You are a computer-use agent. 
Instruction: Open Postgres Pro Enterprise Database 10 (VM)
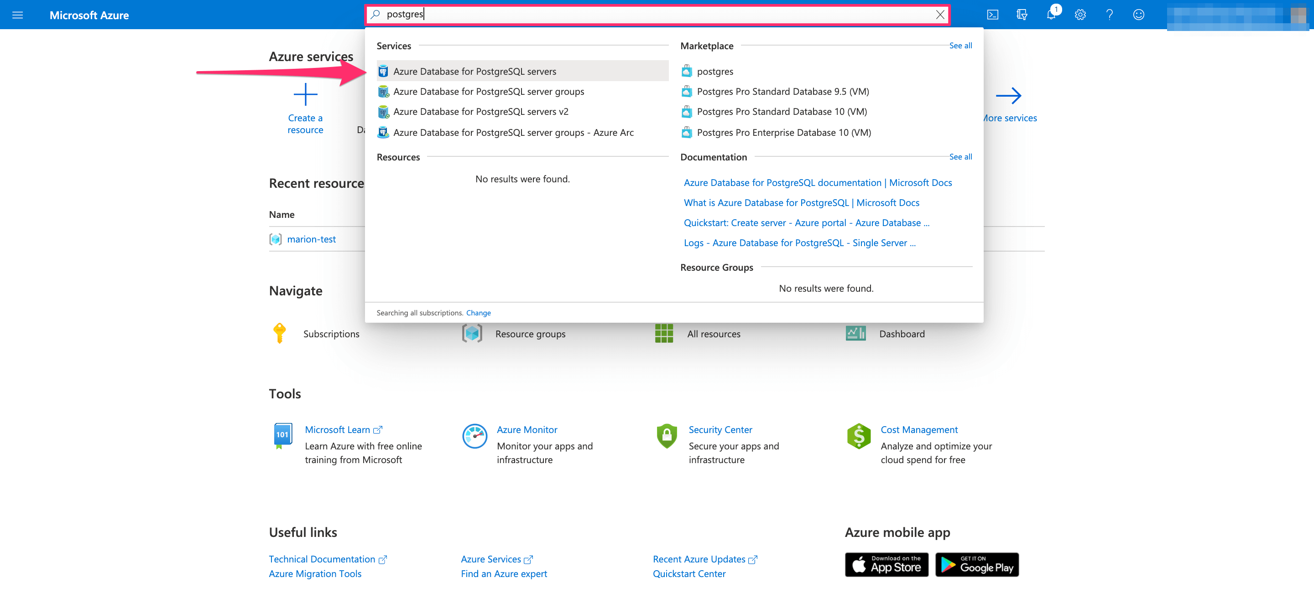point(783,133)
